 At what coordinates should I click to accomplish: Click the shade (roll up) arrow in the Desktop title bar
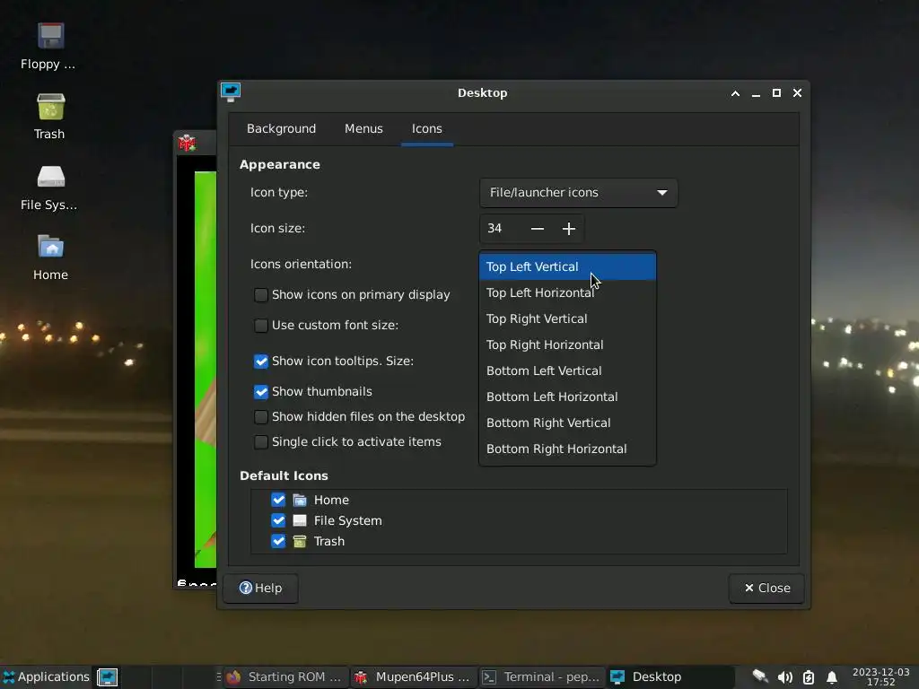tap(735, 93)
